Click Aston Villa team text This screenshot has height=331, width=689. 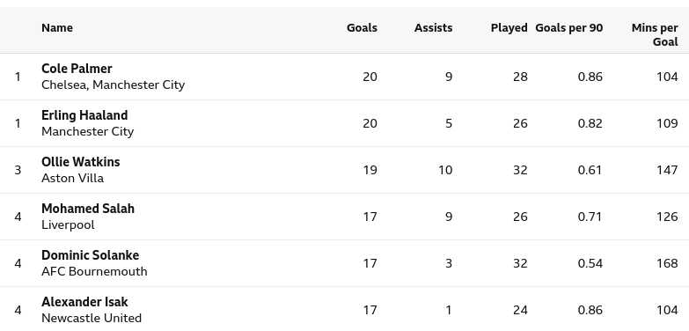pos(72,178)
